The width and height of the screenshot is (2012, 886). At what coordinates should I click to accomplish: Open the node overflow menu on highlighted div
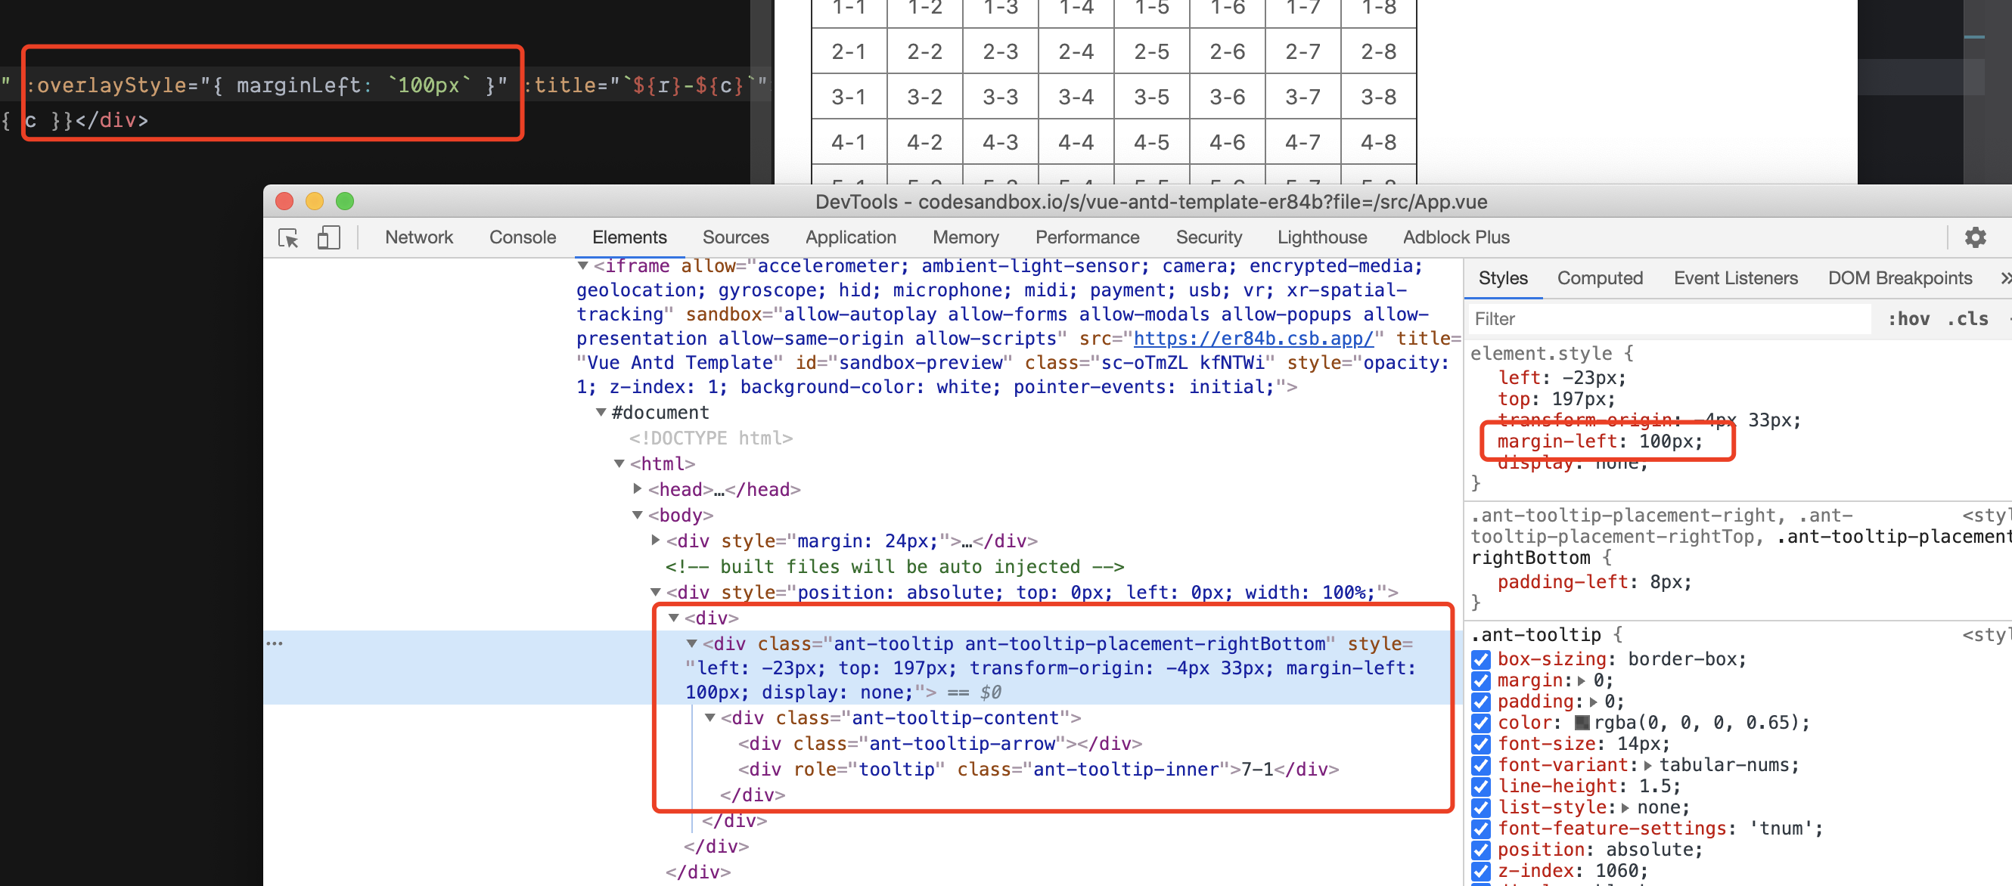pos(275,642)
